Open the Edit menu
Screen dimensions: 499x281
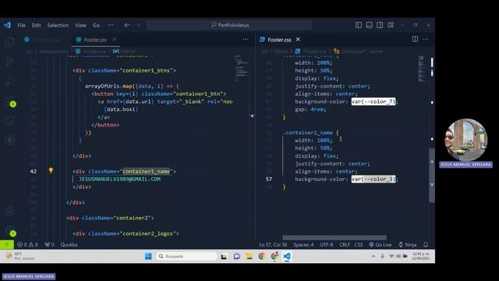pos(37,25)
